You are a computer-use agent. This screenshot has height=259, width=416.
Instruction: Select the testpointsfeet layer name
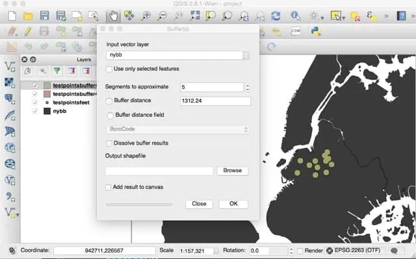tap(71, 103)
